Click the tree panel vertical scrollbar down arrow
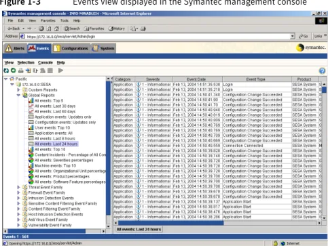 pyautogui.click(x=108, y=226)
